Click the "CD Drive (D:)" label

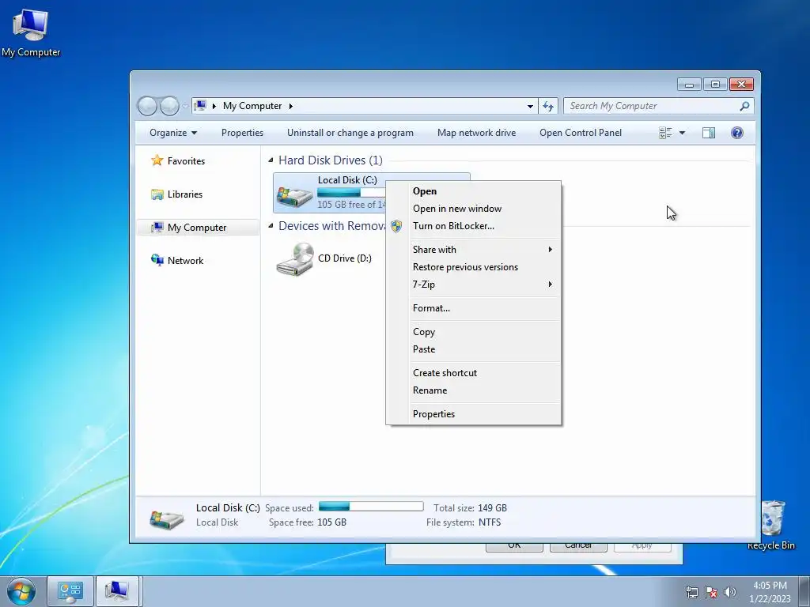pos(345,258)
